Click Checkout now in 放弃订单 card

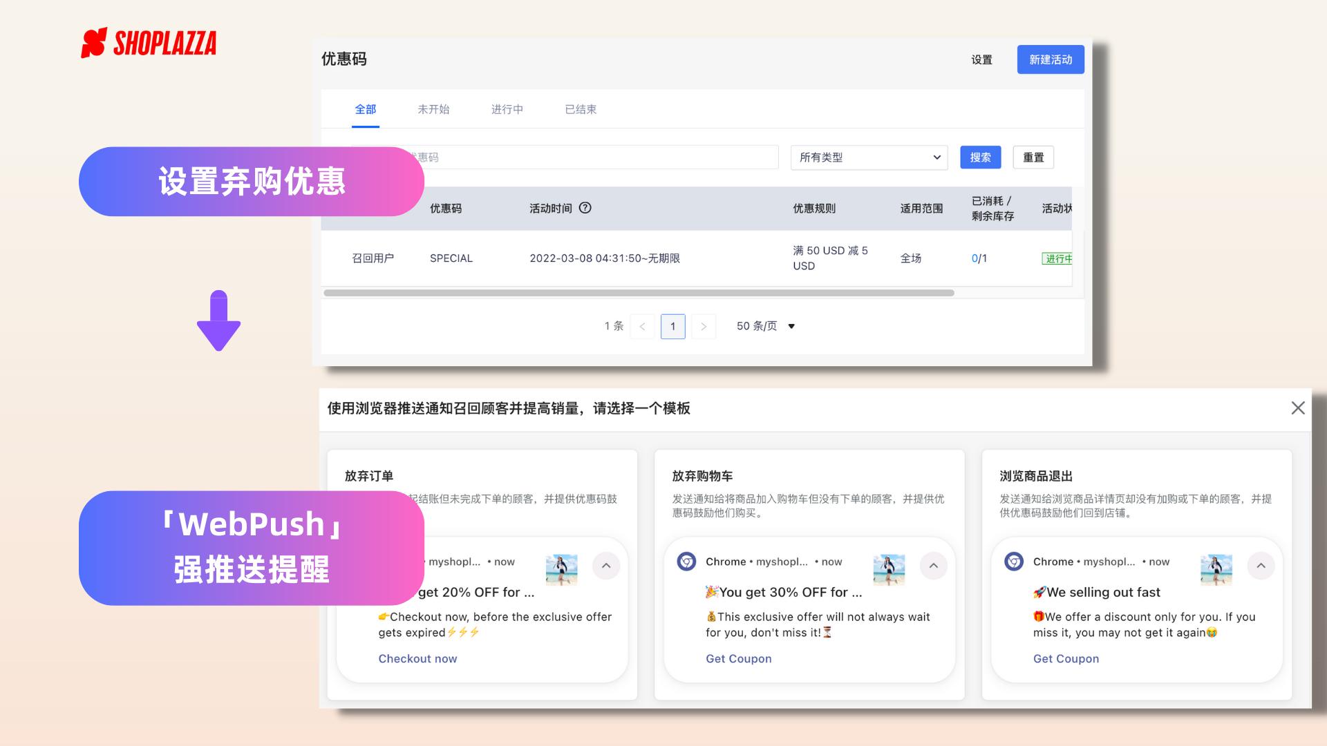point(417,658)
